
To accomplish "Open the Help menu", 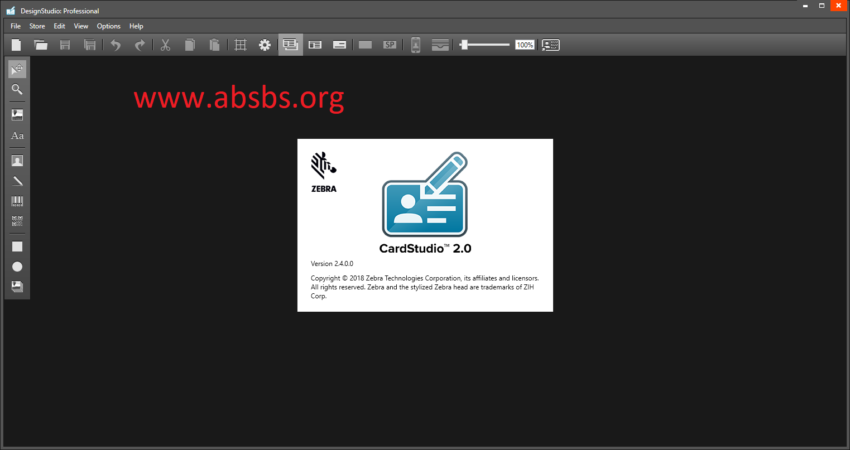I will tap(136, 26).
